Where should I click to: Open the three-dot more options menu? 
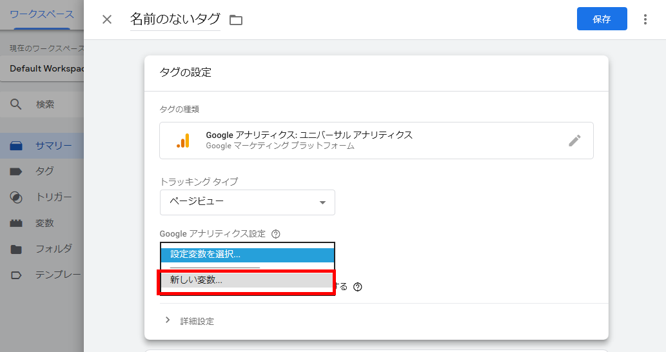[645, 19]
